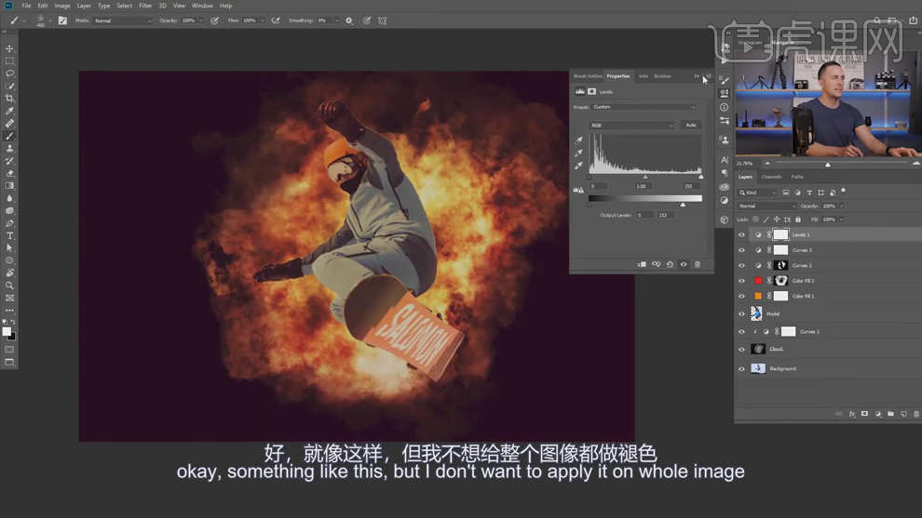The image size is (922, 518).
Task: Hide the Curves 3 layer
Action: coord(741,250)
